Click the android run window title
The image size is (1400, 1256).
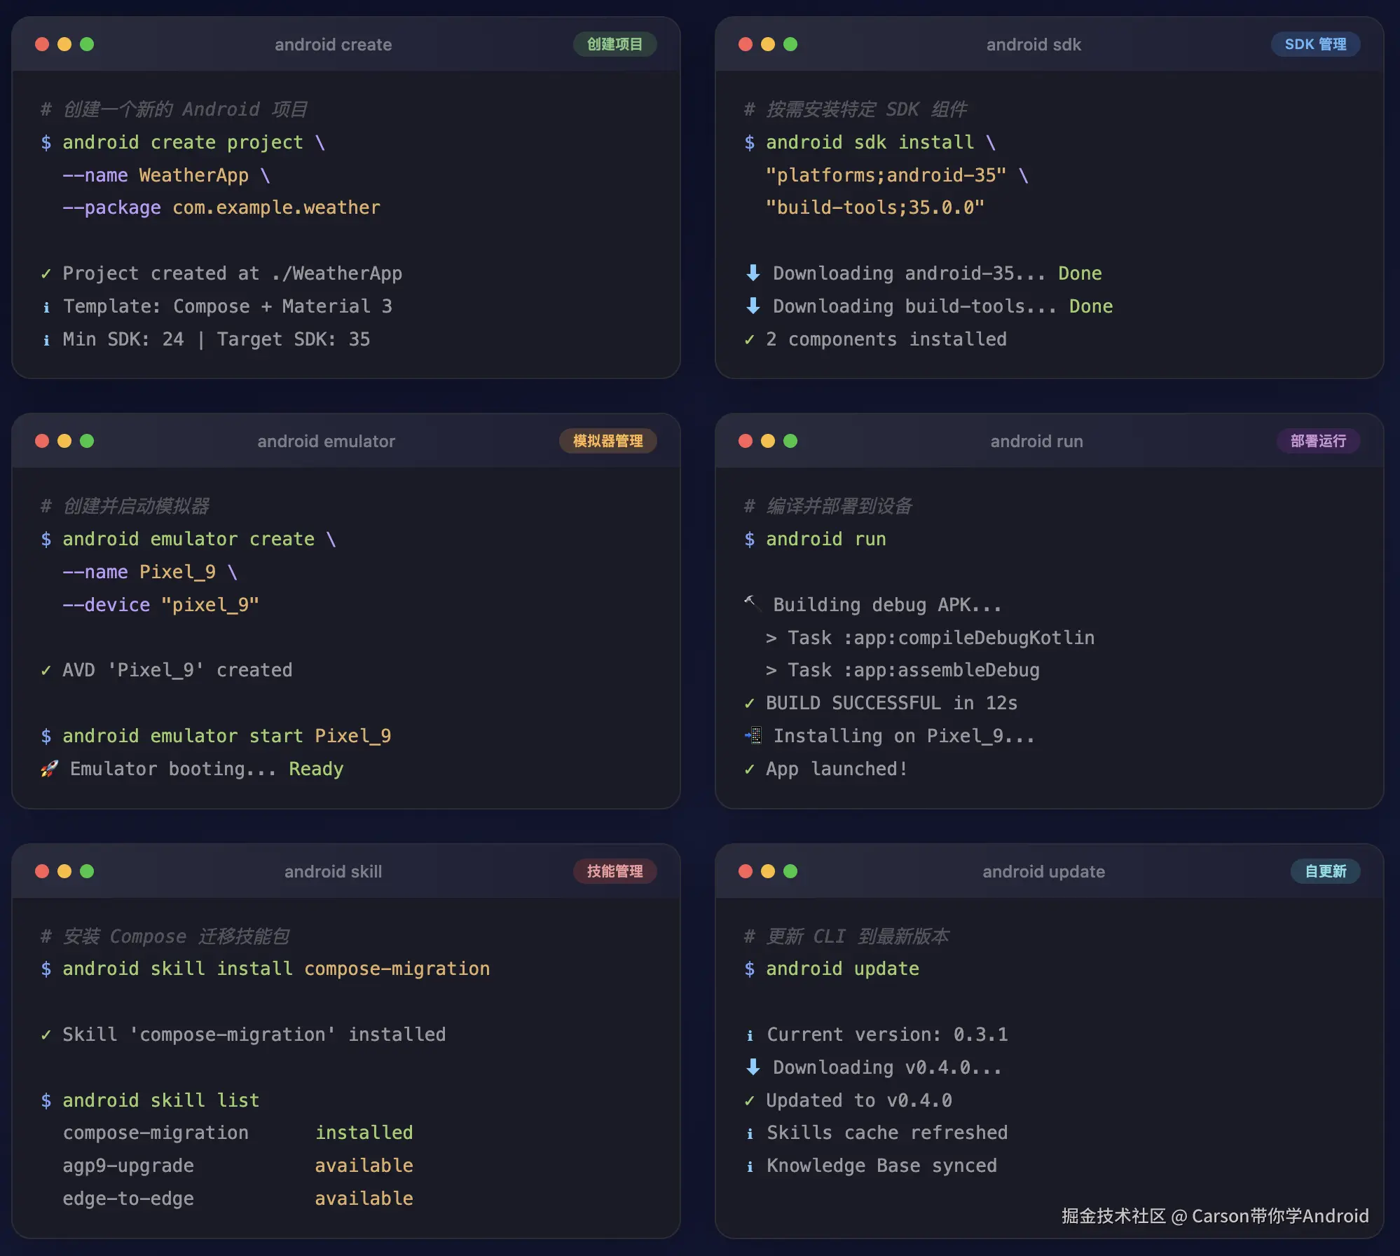[x=1036, y=441]
